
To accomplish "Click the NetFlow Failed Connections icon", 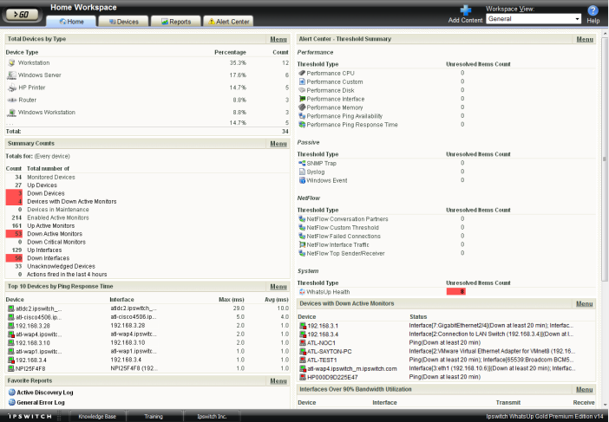I will (302, 236).
